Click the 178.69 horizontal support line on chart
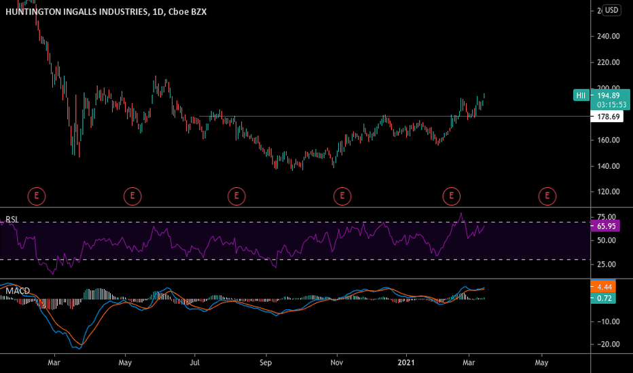 [x=395, y=117]
